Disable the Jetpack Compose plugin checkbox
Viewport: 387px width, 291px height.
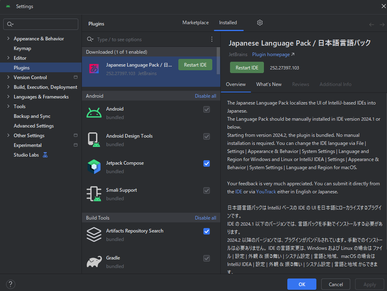(207, 163)
